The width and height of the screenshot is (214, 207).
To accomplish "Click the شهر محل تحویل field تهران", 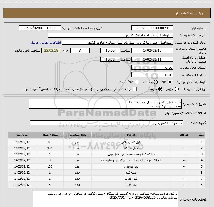I will click(x=152, y=75).
